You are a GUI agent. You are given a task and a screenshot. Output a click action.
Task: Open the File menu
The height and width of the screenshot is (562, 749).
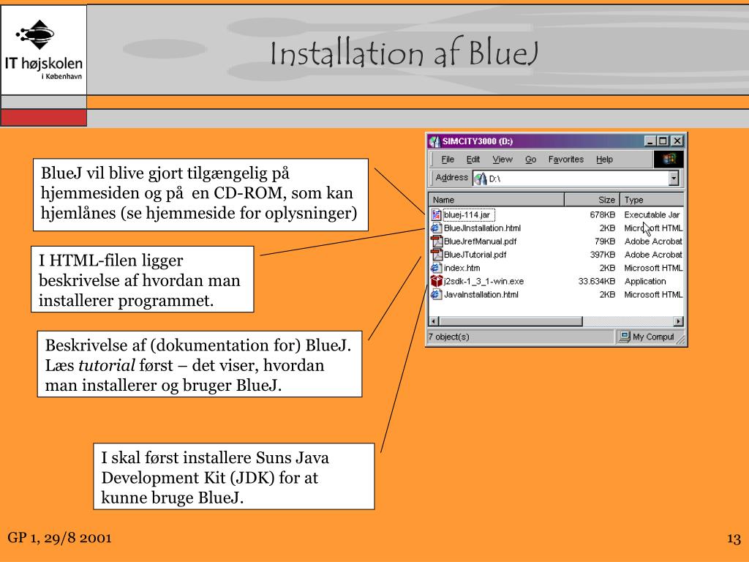point(448,160)
